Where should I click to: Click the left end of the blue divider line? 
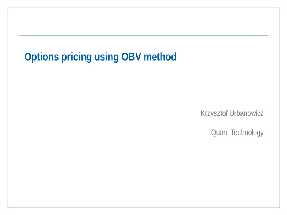click(20, 36)
